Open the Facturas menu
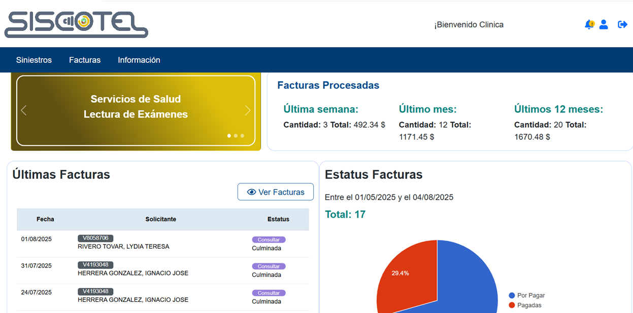This screenshot has width=633, height=313. pos(85,60)
